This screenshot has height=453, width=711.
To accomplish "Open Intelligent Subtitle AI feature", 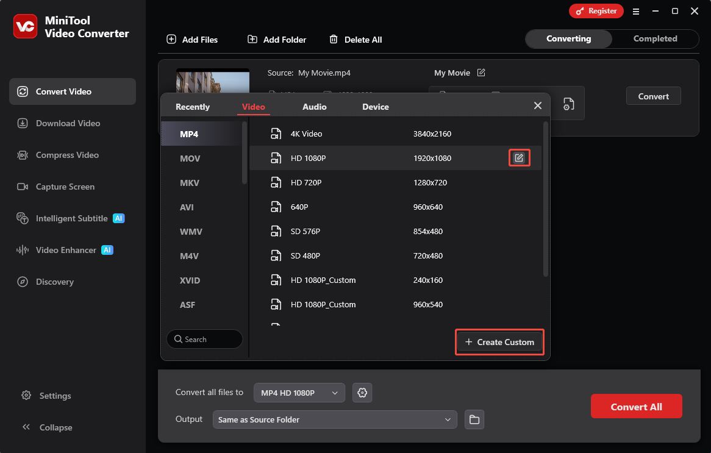I will point(71,218).
